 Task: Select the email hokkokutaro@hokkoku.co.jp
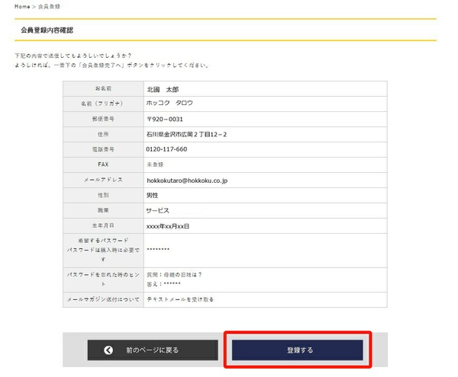187,181
